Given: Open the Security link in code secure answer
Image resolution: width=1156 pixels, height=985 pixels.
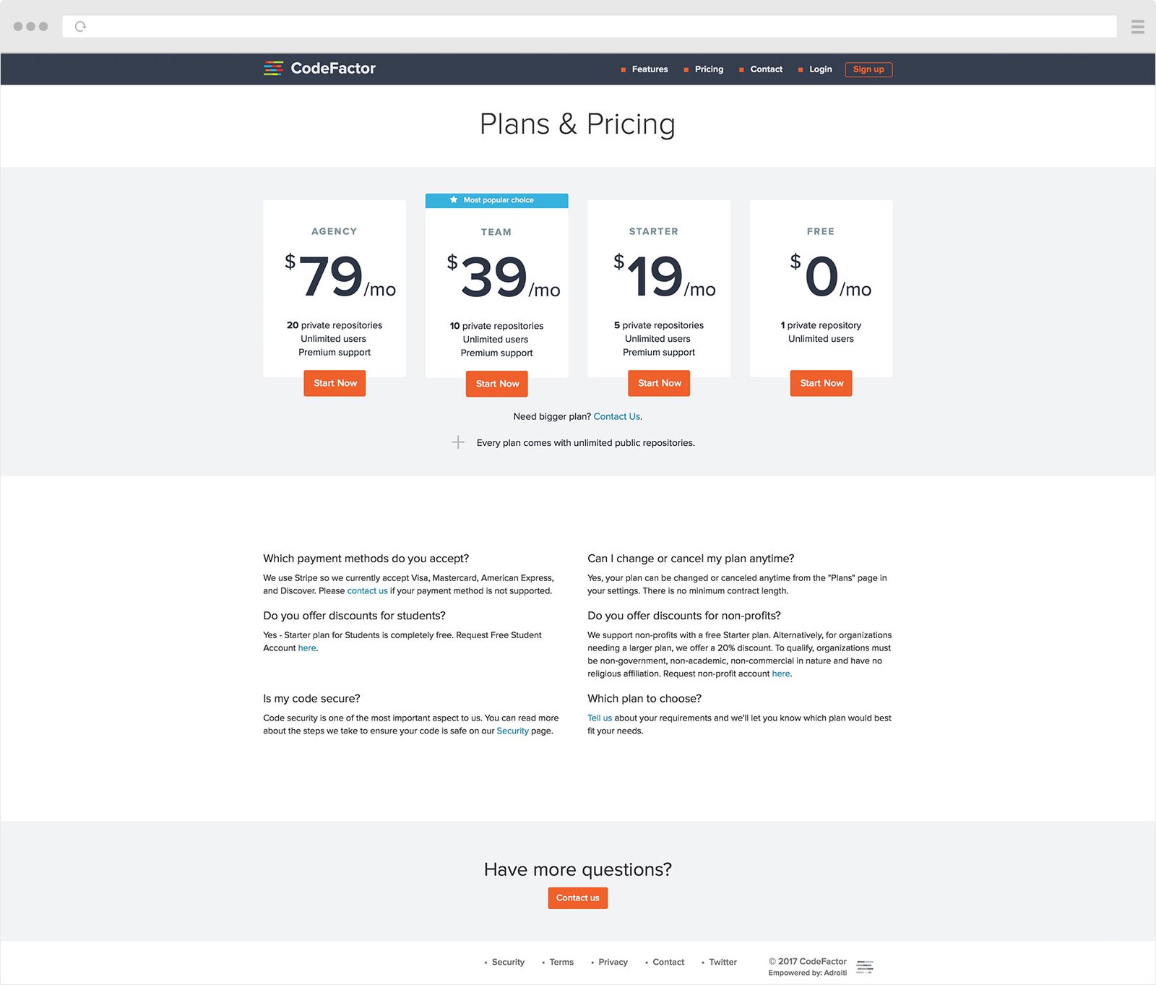Looking at the screenshot, I should [x=512, y=731].
